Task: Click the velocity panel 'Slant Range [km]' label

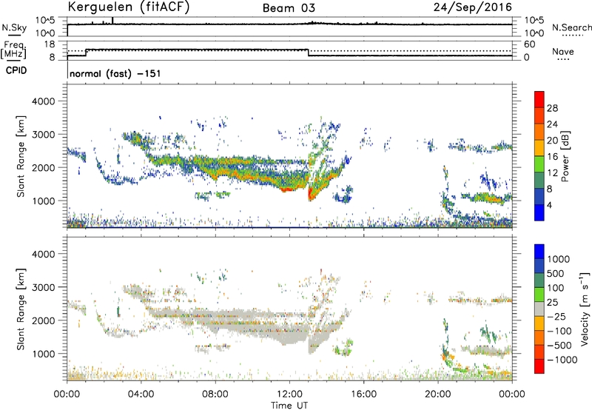Action: (21, 309)
